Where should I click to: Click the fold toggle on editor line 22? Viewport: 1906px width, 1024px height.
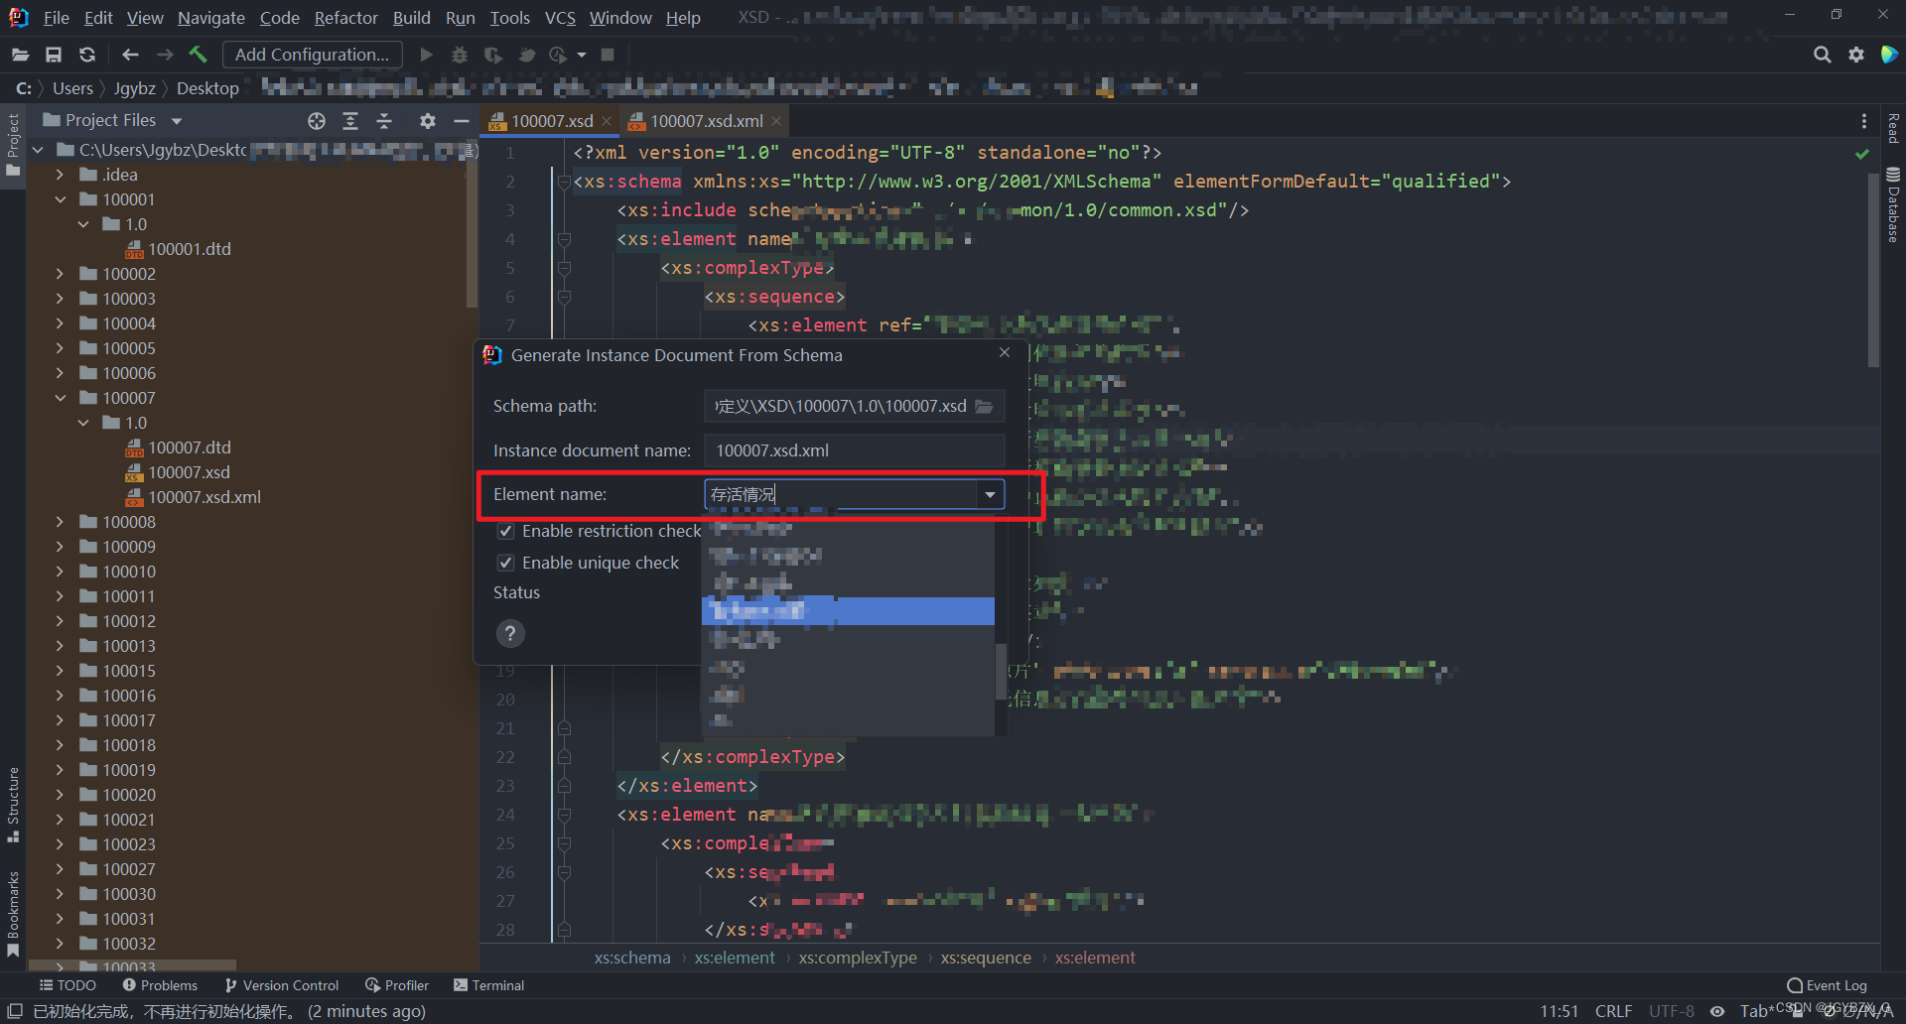[x=564, y=757]
